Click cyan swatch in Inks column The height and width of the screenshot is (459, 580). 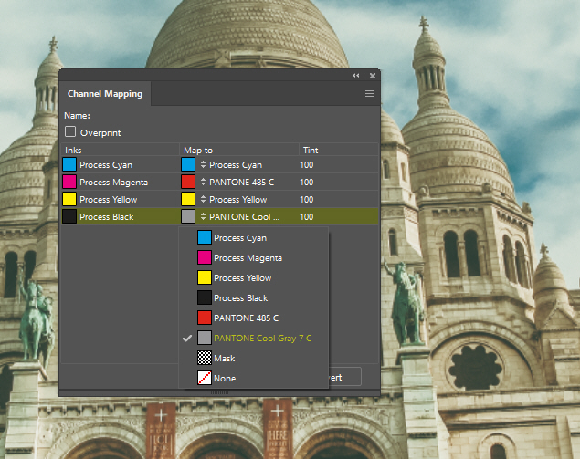click(69, 164)
